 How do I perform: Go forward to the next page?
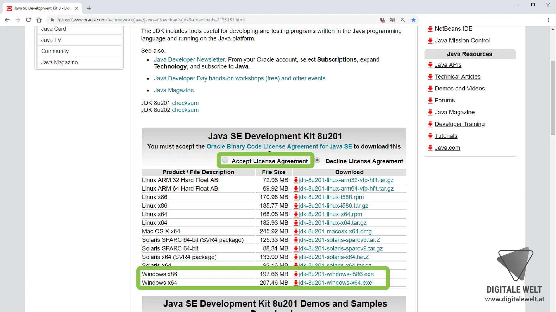tap(18, 20)
